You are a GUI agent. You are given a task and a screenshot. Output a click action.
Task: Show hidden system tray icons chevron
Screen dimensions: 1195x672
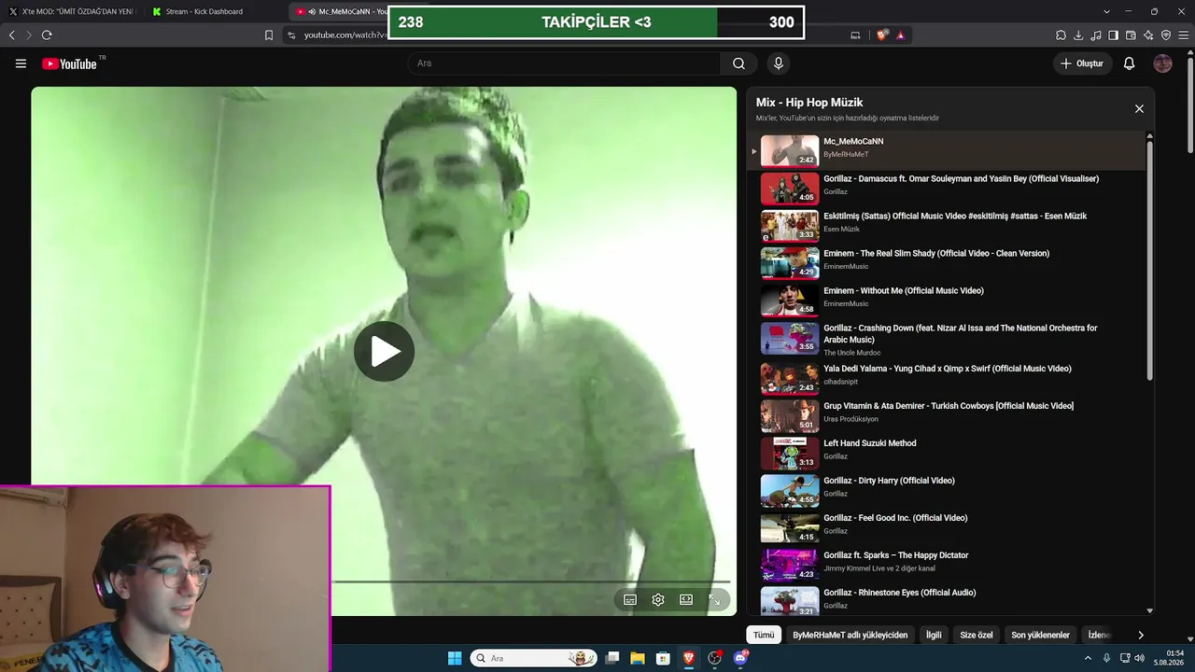1088,658
